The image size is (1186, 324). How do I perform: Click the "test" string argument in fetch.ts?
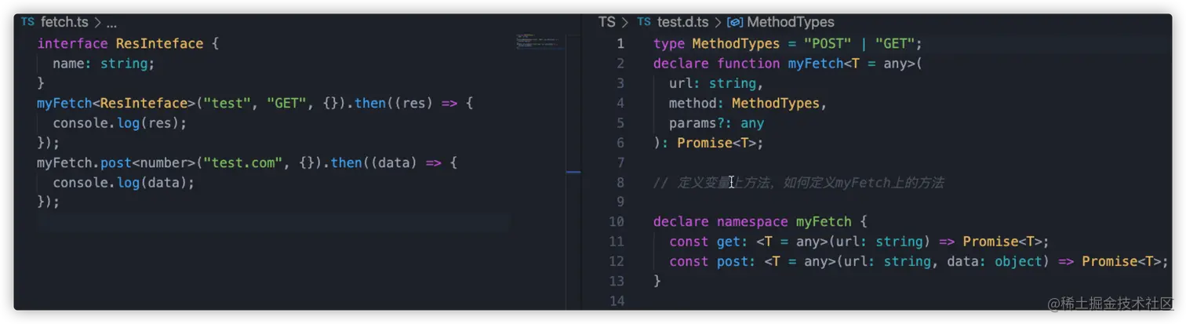pos(227,104)
